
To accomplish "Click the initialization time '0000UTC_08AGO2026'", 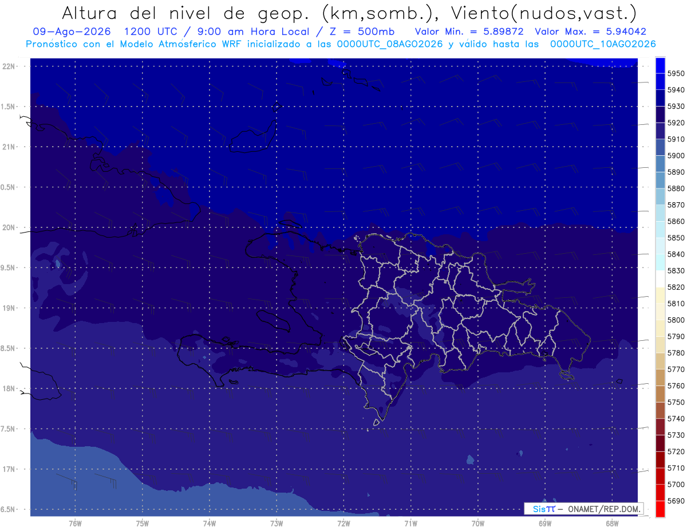I will (x=390, y=44).
